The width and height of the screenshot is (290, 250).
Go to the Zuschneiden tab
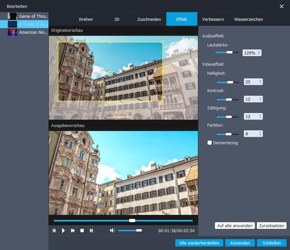pos(148,19)
